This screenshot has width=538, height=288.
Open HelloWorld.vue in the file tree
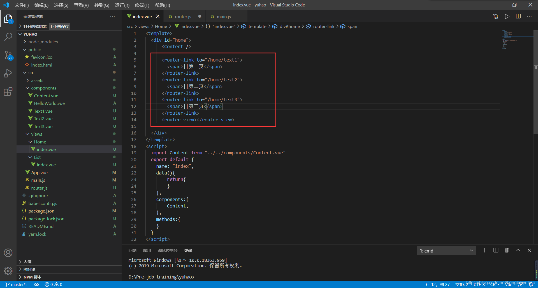69,103
